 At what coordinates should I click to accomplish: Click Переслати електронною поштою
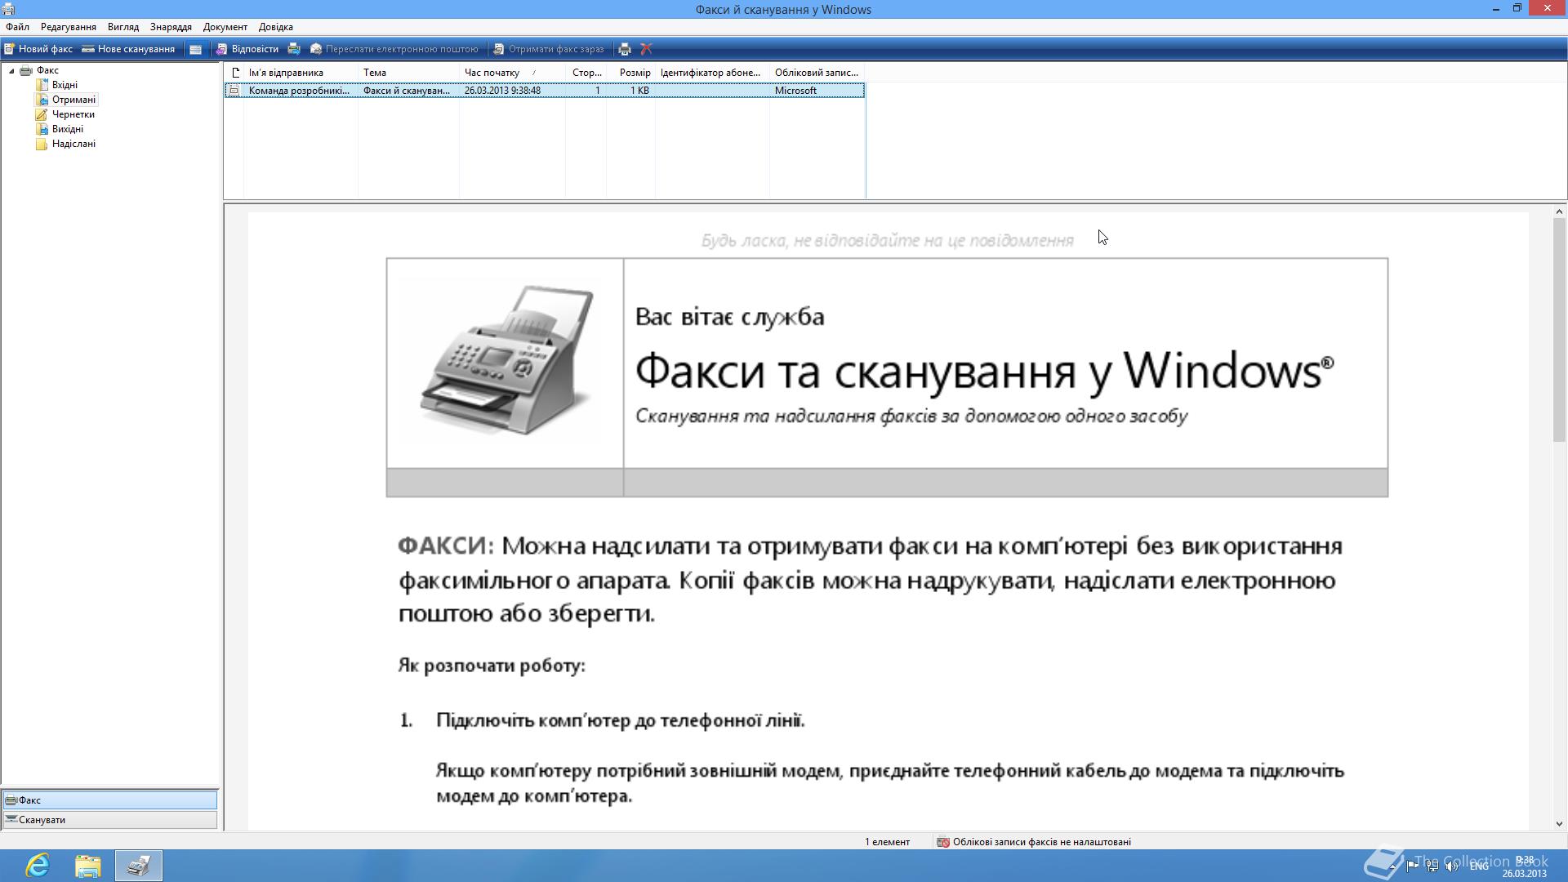point(394,49)
